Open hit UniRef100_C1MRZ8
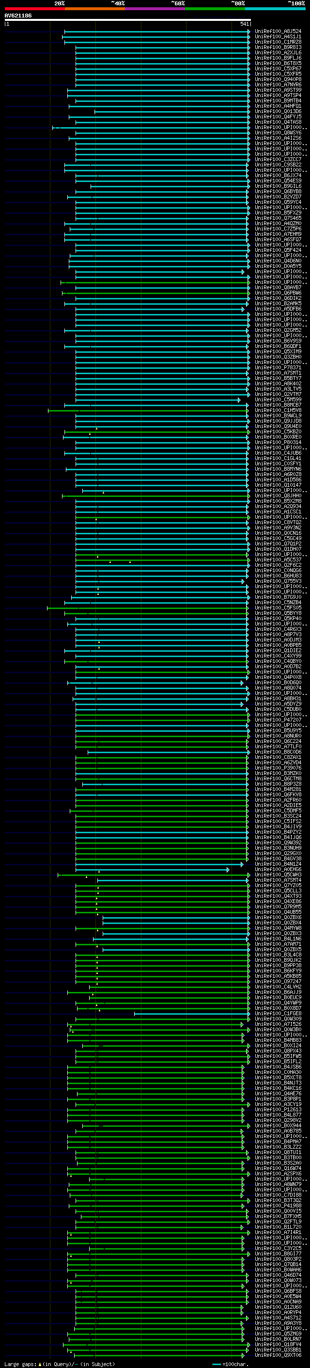Screen dimensions: 310x1368 pos(278,42)
